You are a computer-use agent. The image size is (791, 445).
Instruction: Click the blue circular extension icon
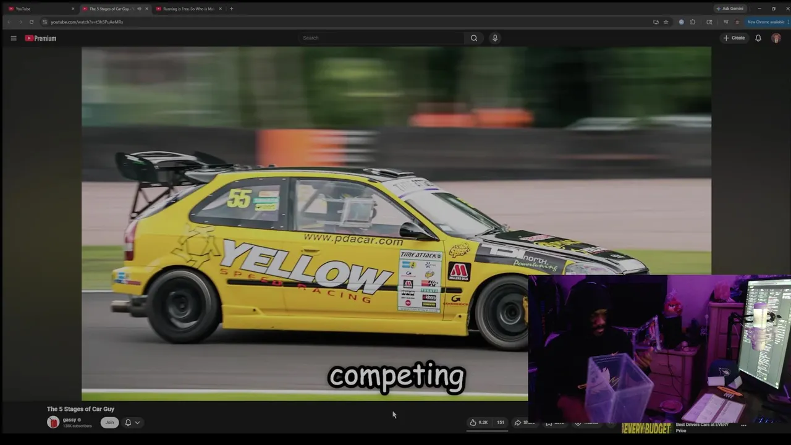(681, 22)
